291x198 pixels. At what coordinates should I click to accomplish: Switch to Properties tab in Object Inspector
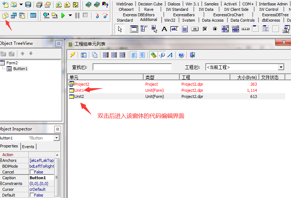(9, 146)
